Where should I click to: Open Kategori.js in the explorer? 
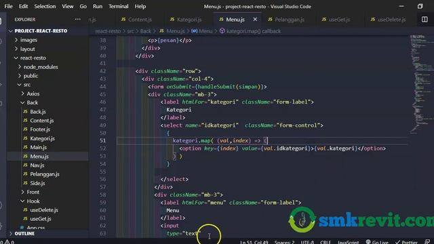point(42,138)
